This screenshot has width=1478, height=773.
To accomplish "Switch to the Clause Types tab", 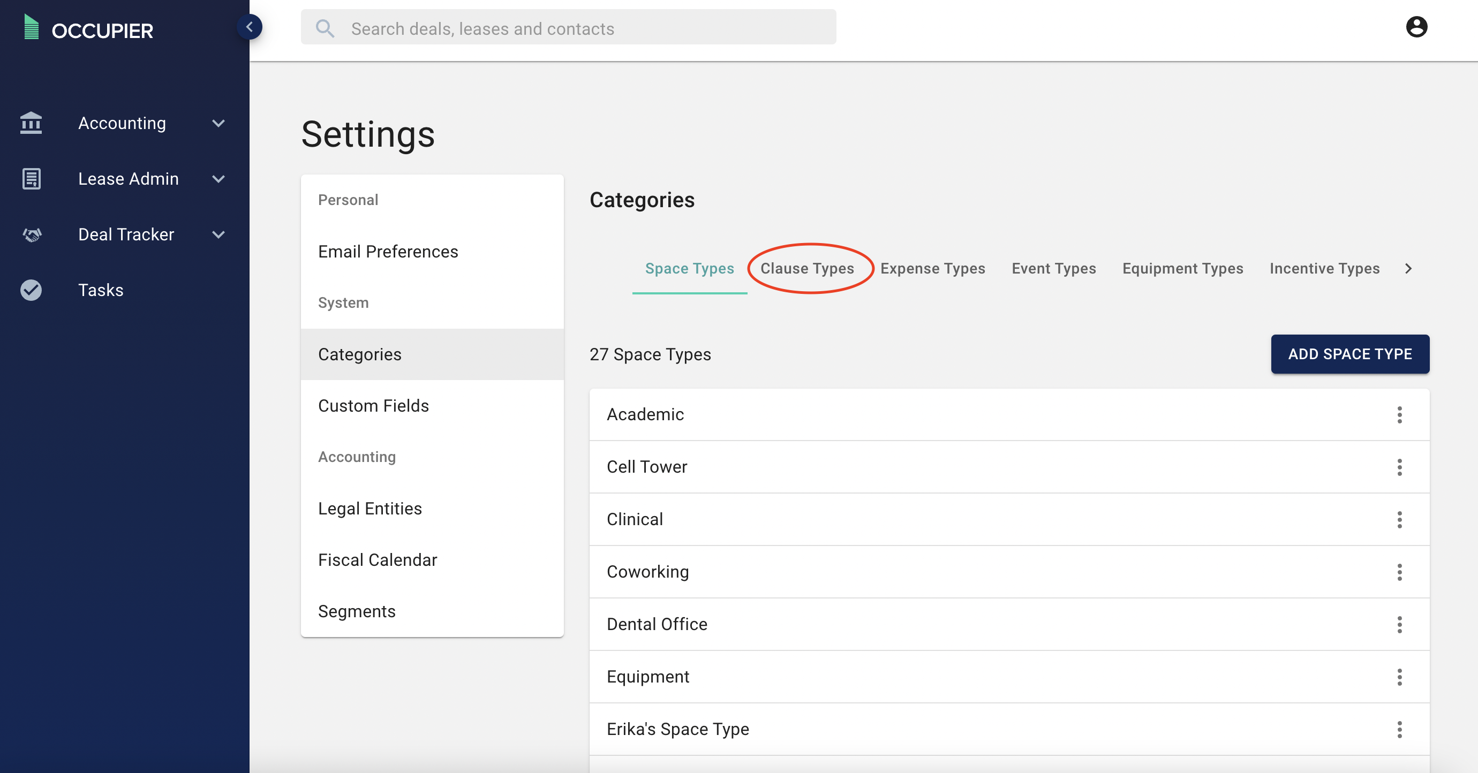I will [808, 268].
